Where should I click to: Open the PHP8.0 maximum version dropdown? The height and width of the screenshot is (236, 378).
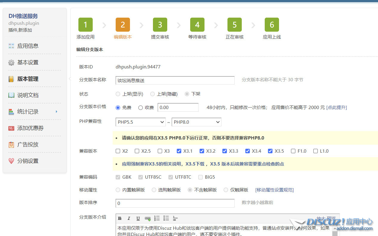click(x=196, y=122)
